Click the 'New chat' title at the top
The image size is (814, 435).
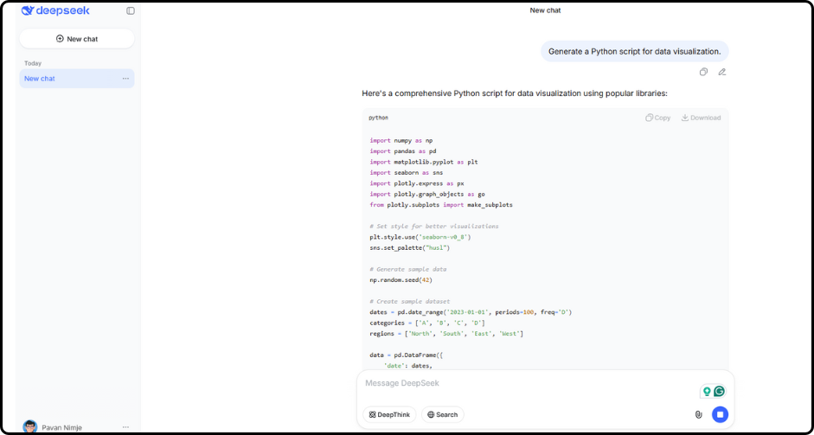(x=545, y=10)
